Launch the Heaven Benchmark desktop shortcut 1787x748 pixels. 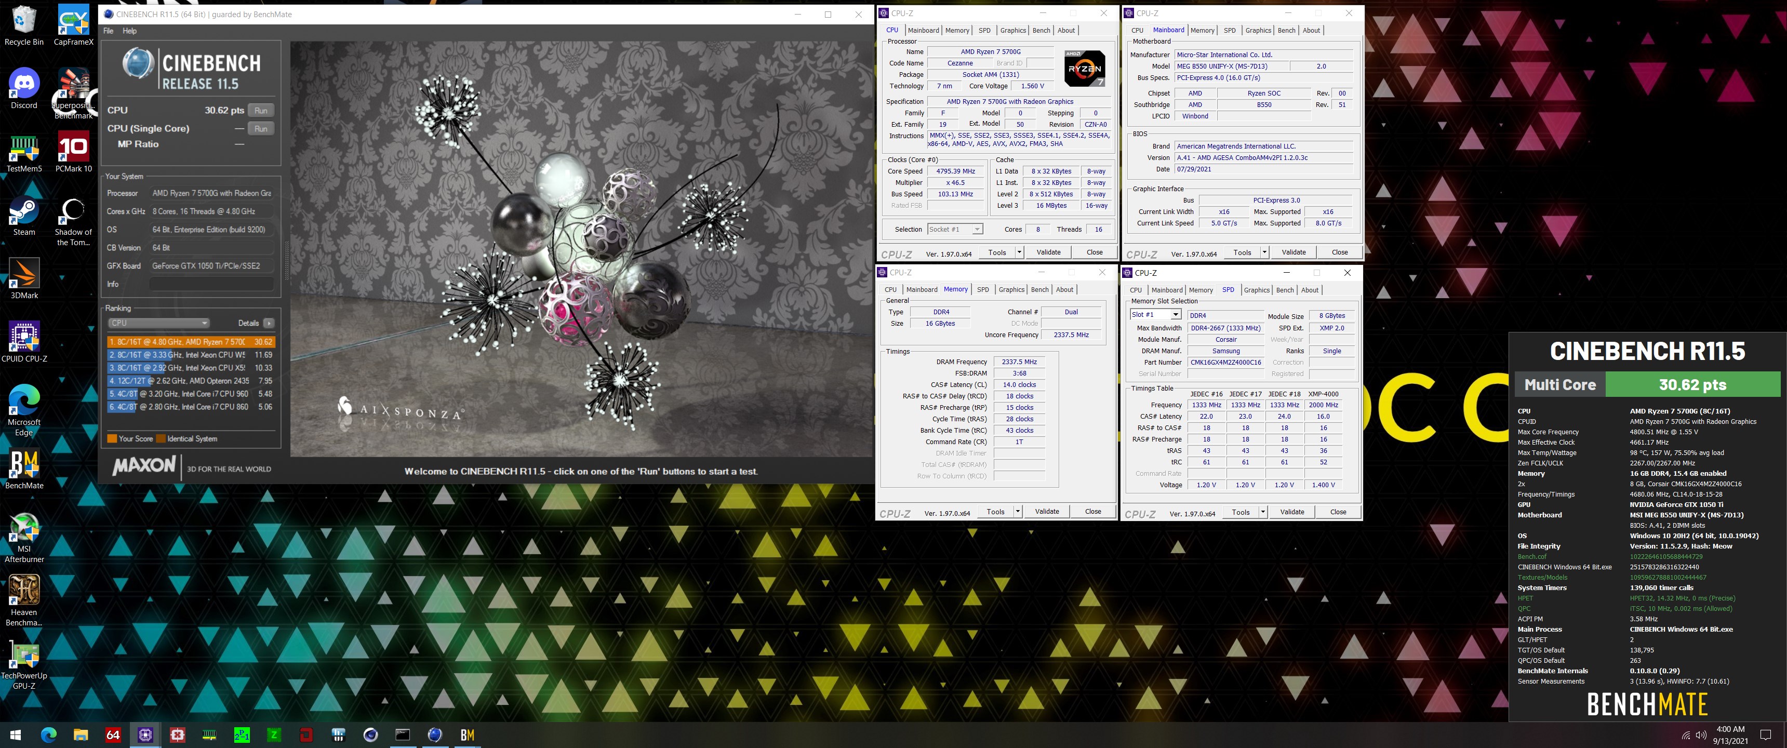23,601
